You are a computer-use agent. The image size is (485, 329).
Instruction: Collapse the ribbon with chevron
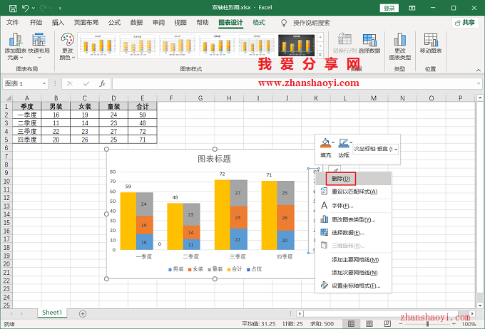[478, 70]
